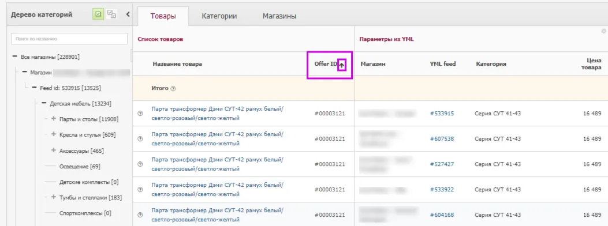
Task: Sort by Категория column header
Action: [x=491, y=64]
